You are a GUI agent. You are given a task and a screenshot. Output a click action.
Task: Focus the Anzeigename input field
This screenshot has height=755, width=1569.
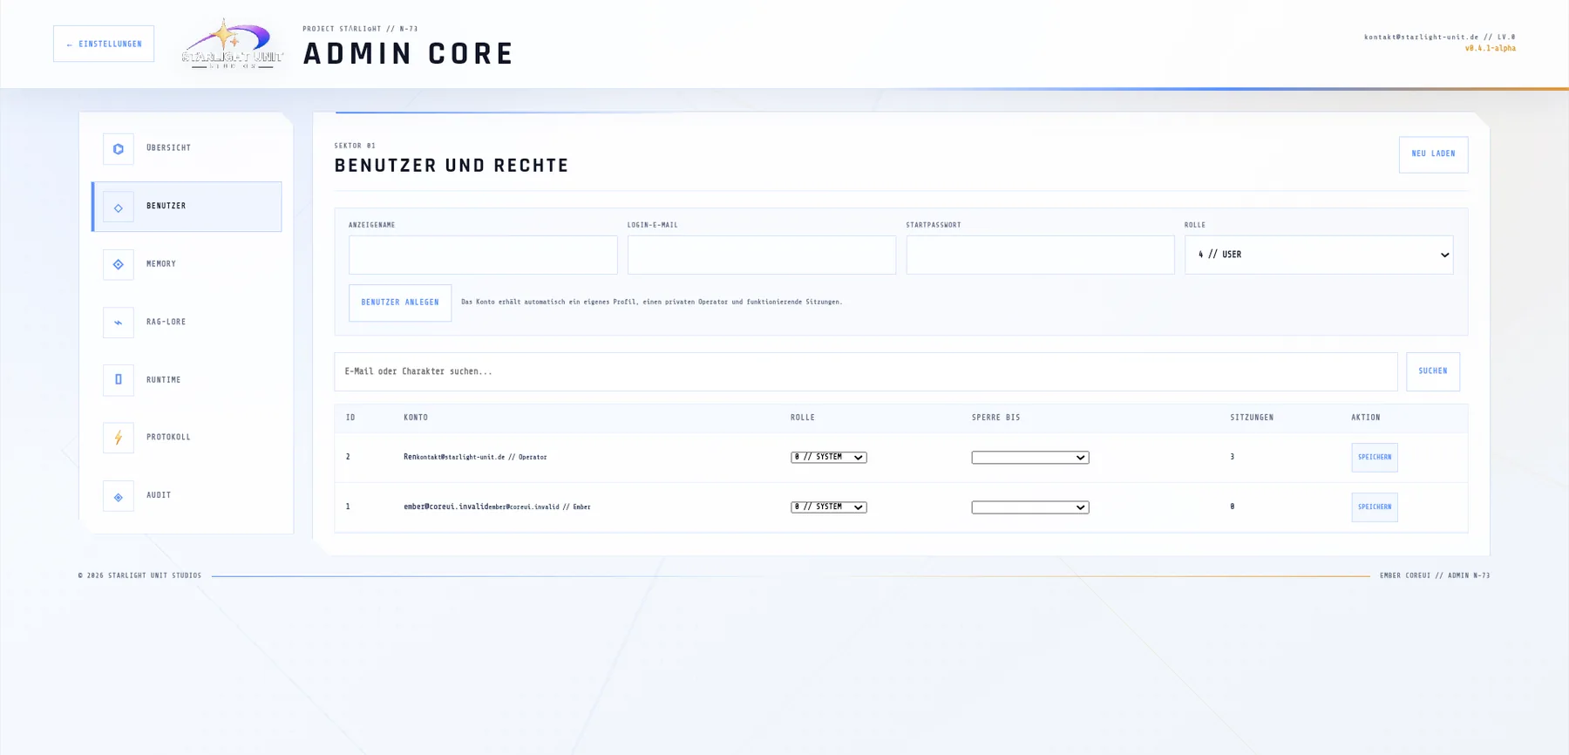pyautogui.click(x=483, y=255)
